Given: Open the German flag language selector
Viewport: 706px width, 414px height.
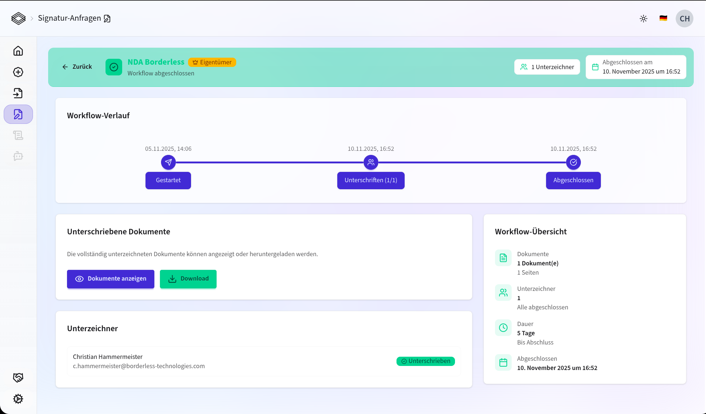Looking at the screenshot, I should pyautogui.click(x=663, y=18).
